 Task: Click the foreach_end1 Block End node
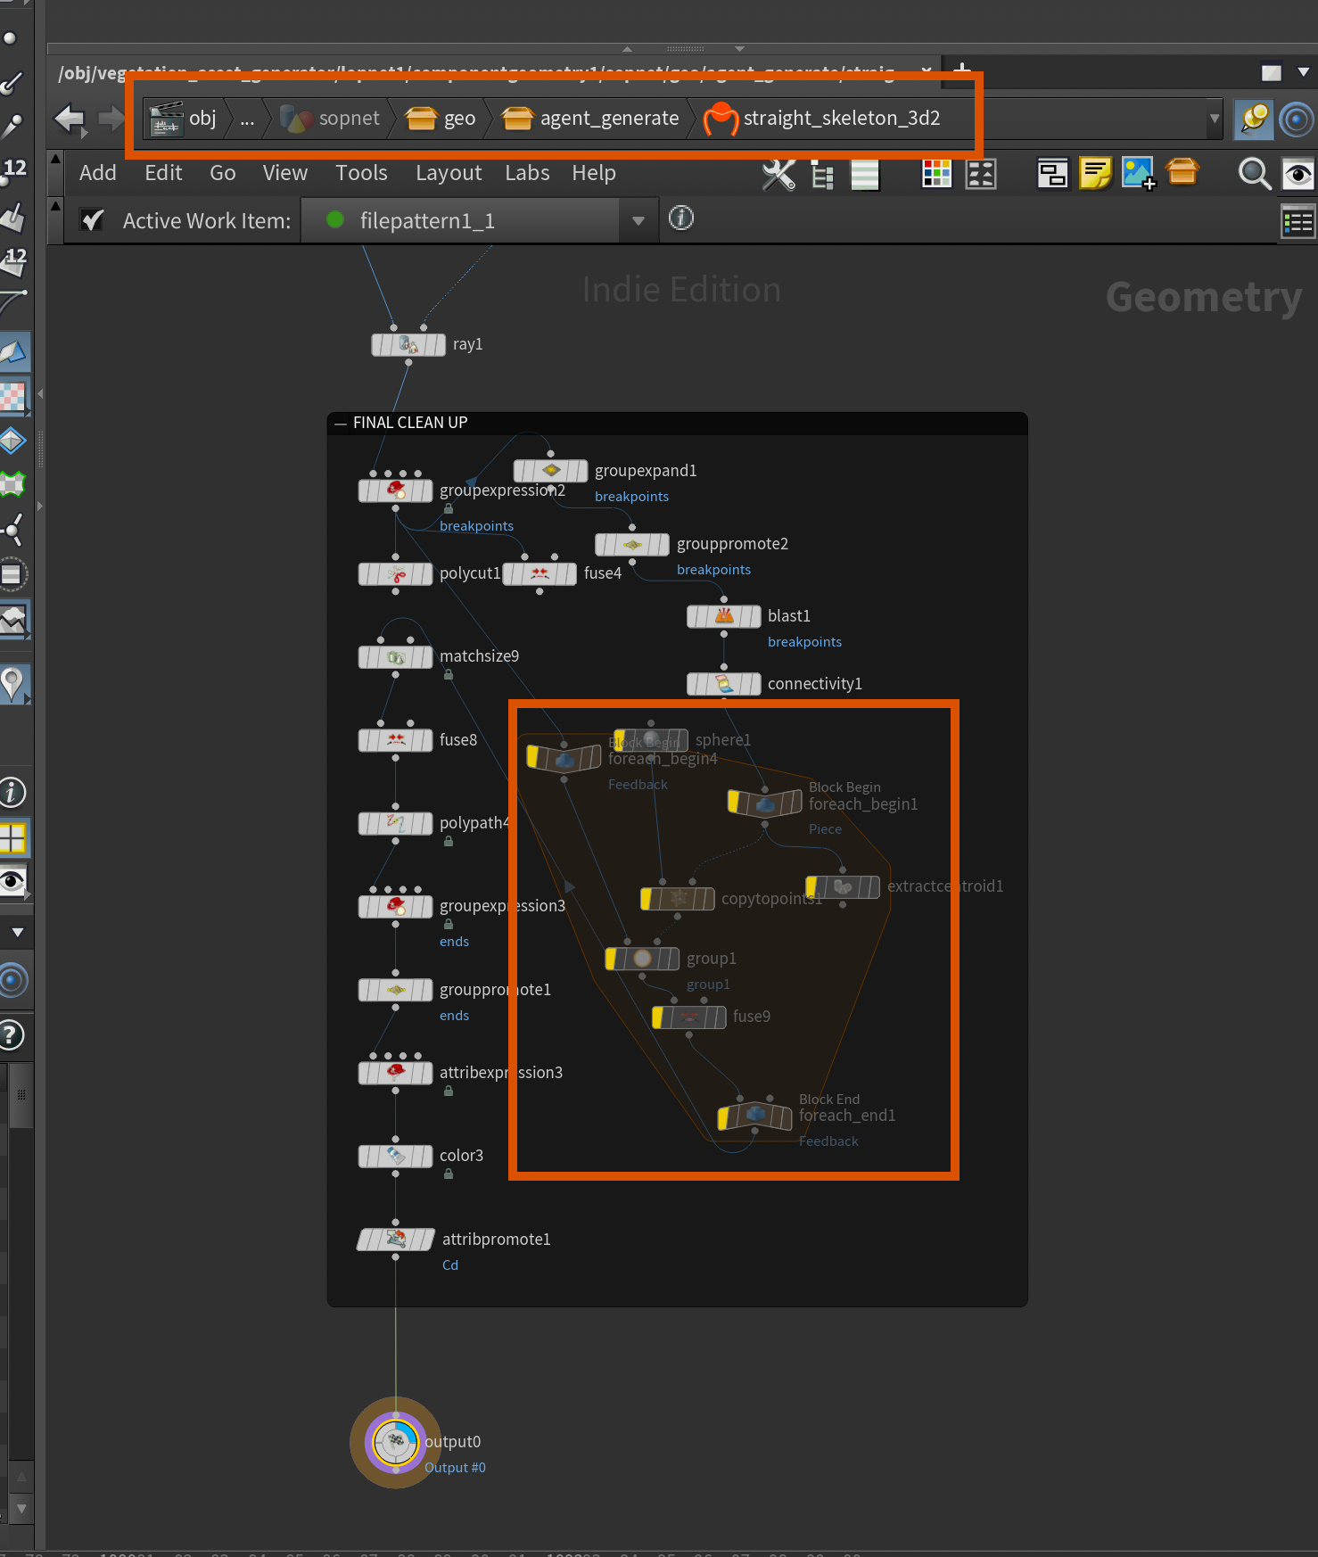coord(755,1116)
